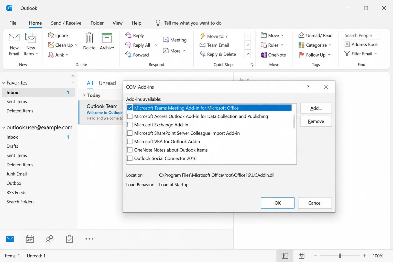Open the Move dropdown in ribbon
The width and height of the screenshot is (393, 262).
272,35
